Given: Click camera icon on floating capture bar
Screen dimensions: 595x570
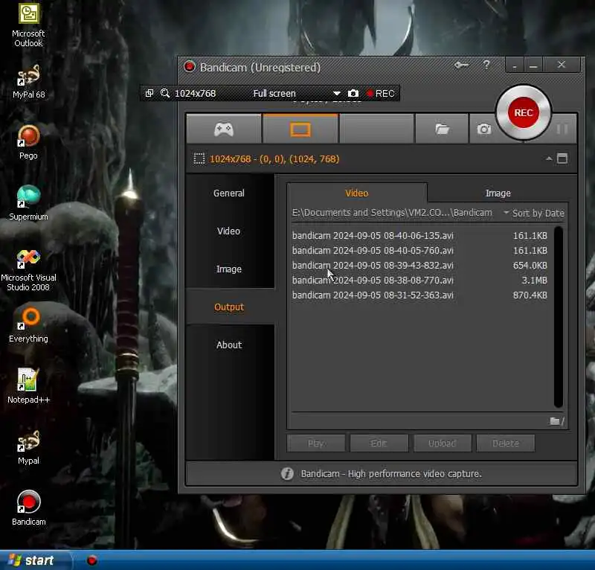Looking at the screenshot, I should 353,94.
